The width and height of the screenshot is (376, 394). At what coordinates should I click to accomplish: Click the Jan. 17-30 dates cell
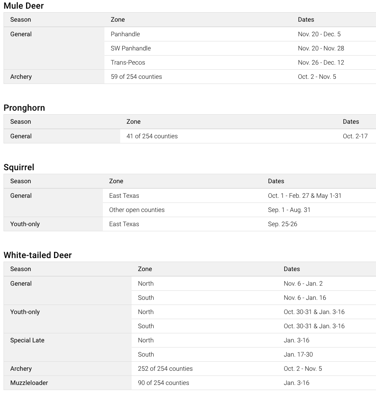pyautogui.click(x=298, y=355)
